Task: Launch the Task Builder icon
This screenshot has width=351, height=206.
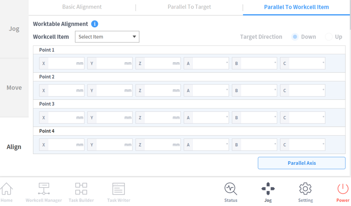Action: pos(81,189)
